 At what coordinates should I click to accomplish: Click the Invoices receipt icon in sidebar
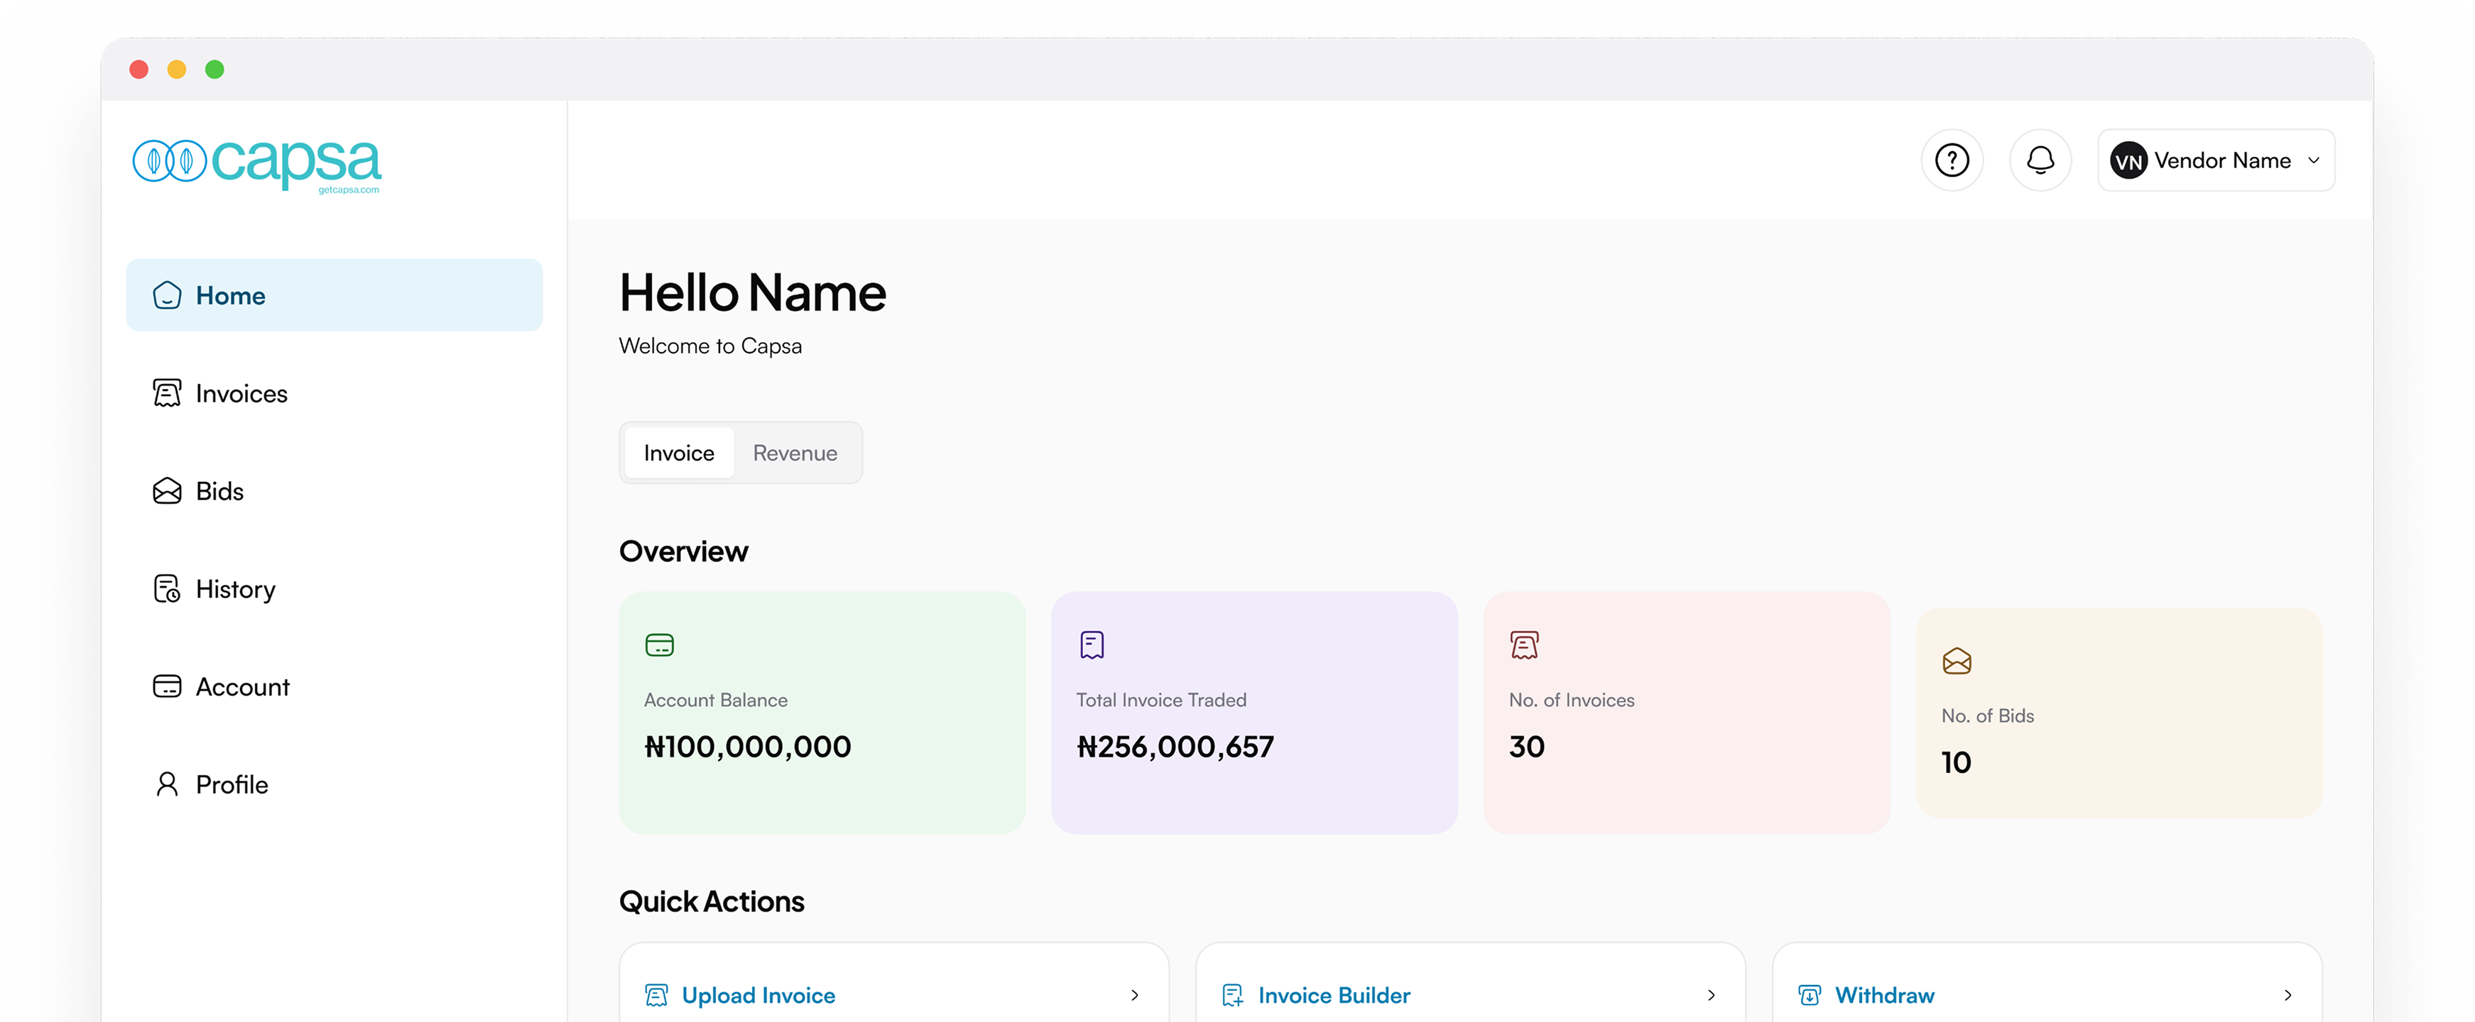coord(167,393)
